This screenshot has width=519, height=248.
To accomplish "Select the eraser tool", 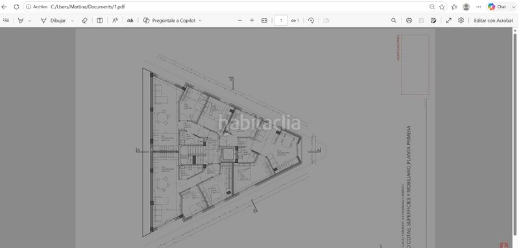I will [x=84, y=21].
